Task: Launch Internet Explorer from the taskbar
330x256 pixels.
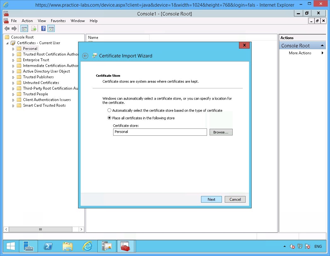Action: [87, 246]
